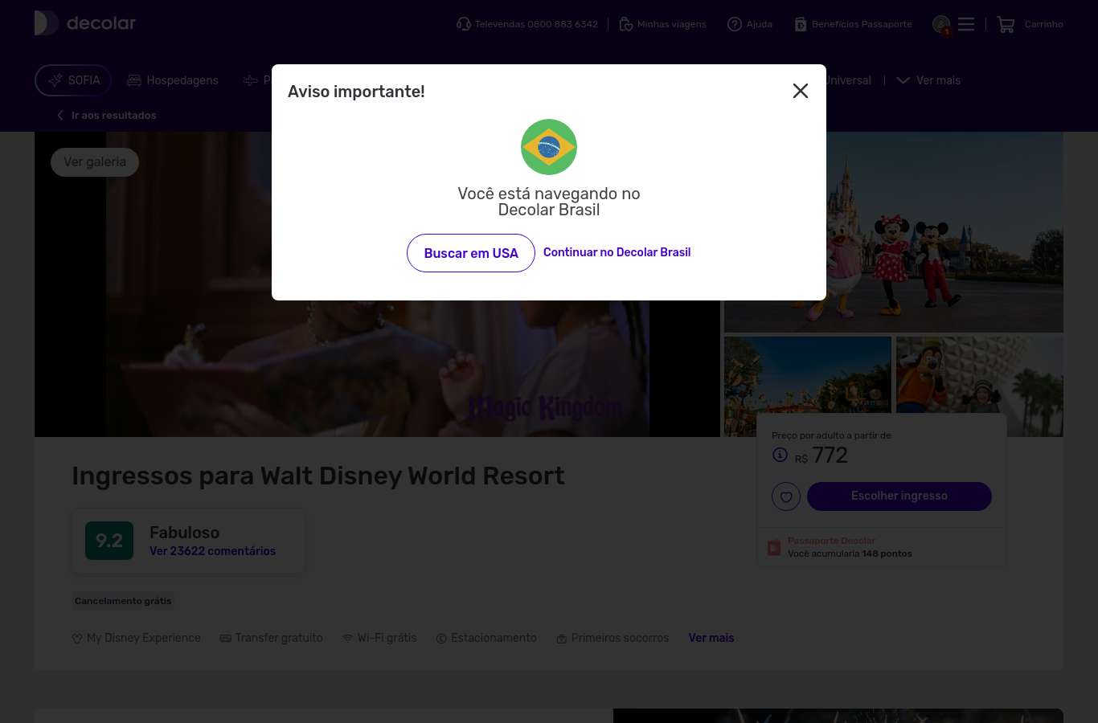Image resolution: width=1098 pixels, height=723 pixels.
Task: Open the Ver galeria button
Action: pos(95,162)
